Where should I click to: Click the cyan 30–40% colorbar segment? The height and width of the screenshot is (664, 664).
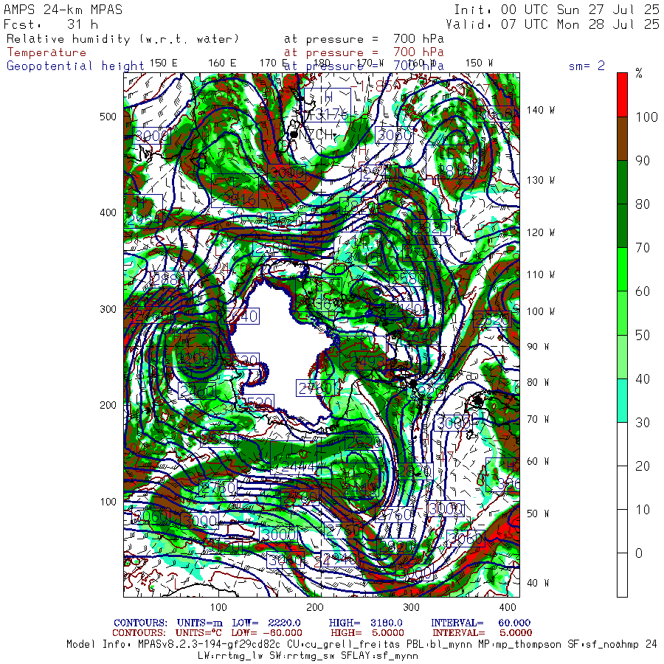(622, 400)
